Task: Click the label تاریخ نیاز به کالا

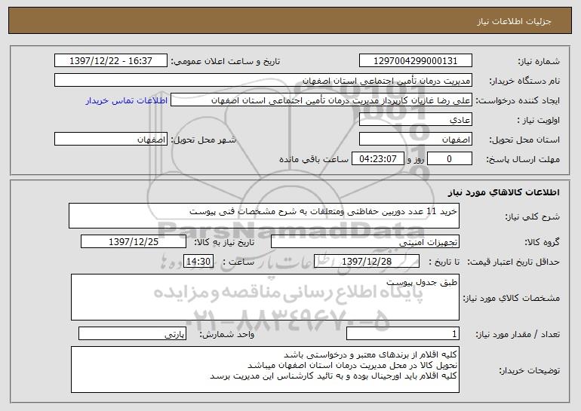Action: point(224,242)
